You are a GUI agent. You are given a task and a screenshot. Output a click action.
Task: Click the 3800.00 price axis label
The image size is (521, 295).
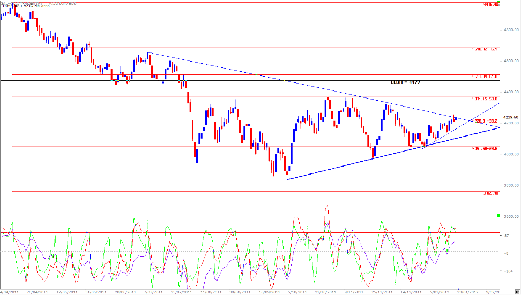coord(511,185)
